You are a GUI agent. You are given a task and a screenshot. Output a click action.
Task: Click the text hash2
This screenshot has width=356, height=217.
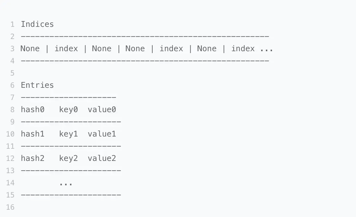pyautogui.click(x=33, y=158)
